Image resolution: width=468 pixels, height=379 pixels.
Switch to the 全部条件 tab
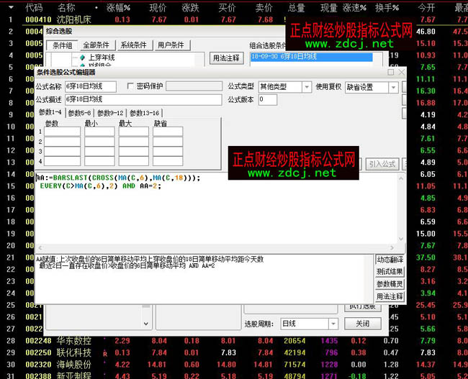click(x=97, y=45)
